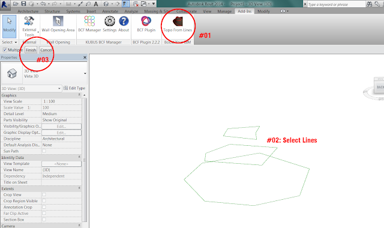Open the BCF Plugin icon

[146, 24]
